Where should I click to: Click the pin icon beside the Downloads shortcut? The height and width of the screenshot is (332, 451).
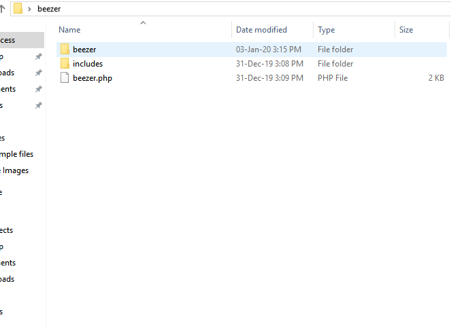[x=39, y=73]
